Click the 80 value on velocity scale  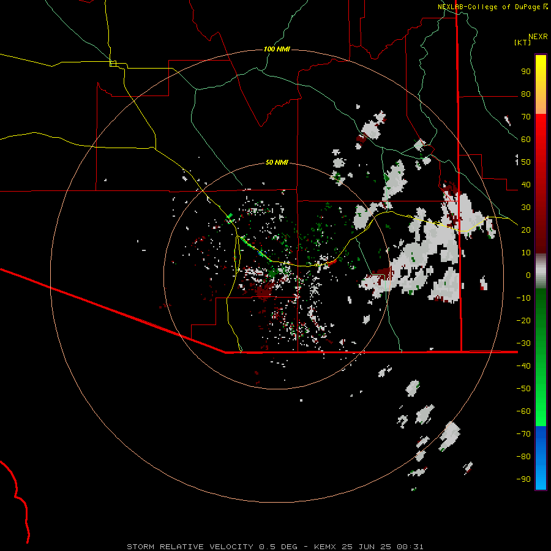tap(526, 94)
